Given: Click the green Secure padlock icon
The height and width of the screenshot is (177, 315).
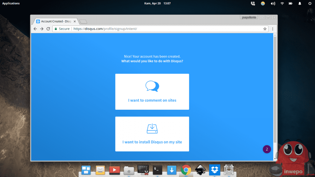Looking at the screenshot, I should tap(56, 29).
